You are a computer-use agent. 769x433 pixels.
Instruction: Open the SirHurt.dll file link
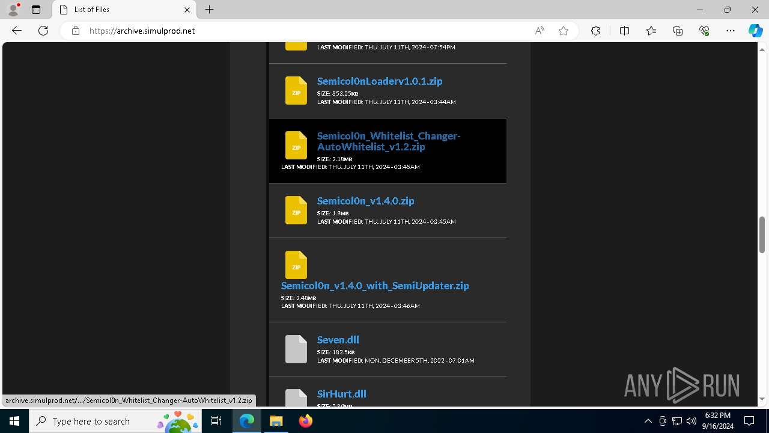[x=341, y=394]
